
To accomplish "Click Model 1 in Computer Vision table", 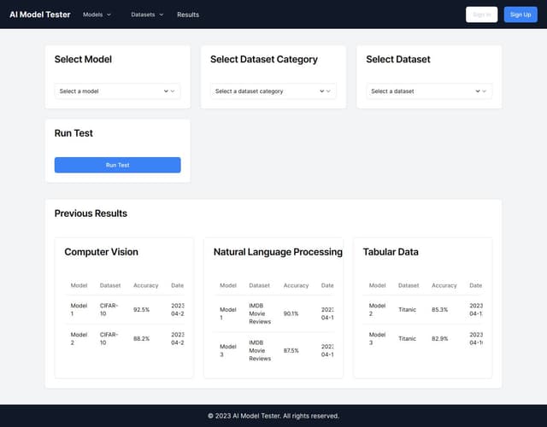I will pos(79,309).
